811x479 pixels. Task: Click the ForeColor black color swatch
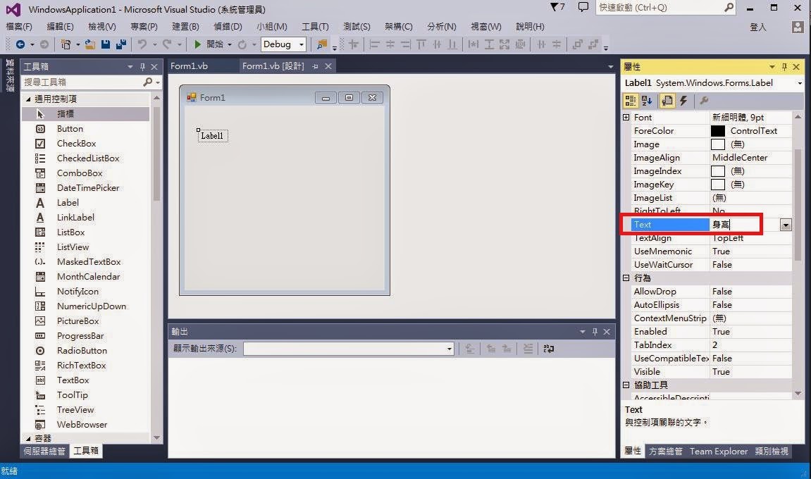[x=717, y=132]
